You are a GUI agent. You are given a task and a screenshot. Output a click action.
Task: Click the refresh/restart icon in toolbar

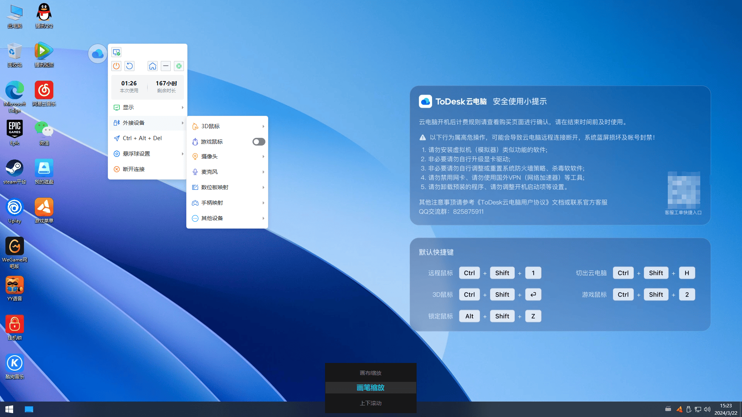(129, 66)
